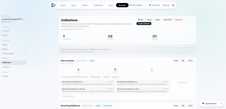226x109 pixels.
Task: Click the Series Recommended for you source
Action: pos(143,83)
